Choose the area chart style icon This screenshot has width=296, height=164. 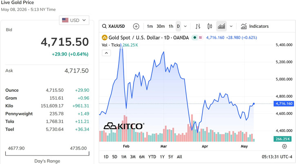(221, 26)
